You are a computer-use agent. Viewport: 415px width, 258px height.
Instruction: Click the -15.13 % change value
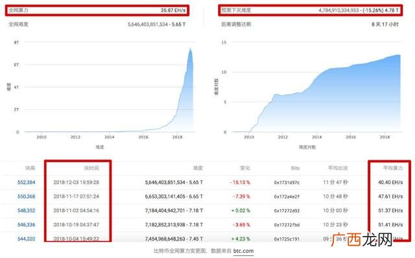pos(240,182)
